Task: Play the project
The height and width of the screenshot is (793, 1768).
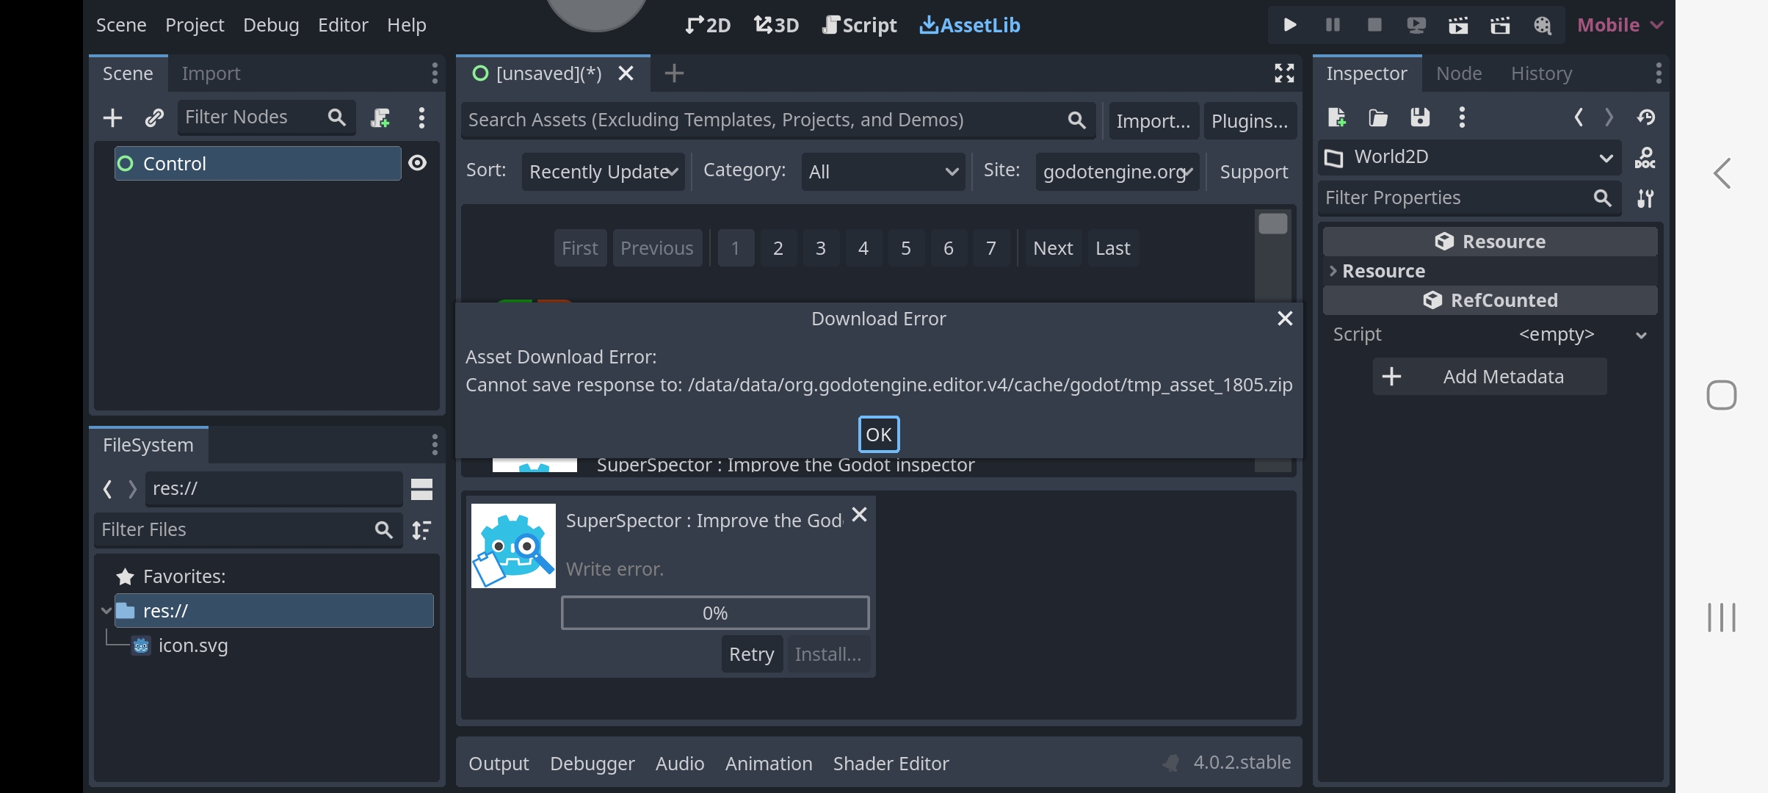Action: pyautogui.click(x=1289, y=24)
